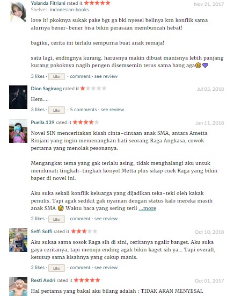The width and height of the screenshot is (234, 296).
Task: Open Resti Andri's baby avatar
Action: click(18, 286)
